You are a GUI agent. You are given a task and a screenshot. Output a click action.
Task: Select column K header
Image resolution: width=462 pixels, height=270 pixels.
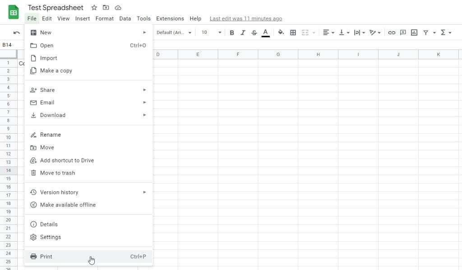pyautogui.click(x=438, y=54)
